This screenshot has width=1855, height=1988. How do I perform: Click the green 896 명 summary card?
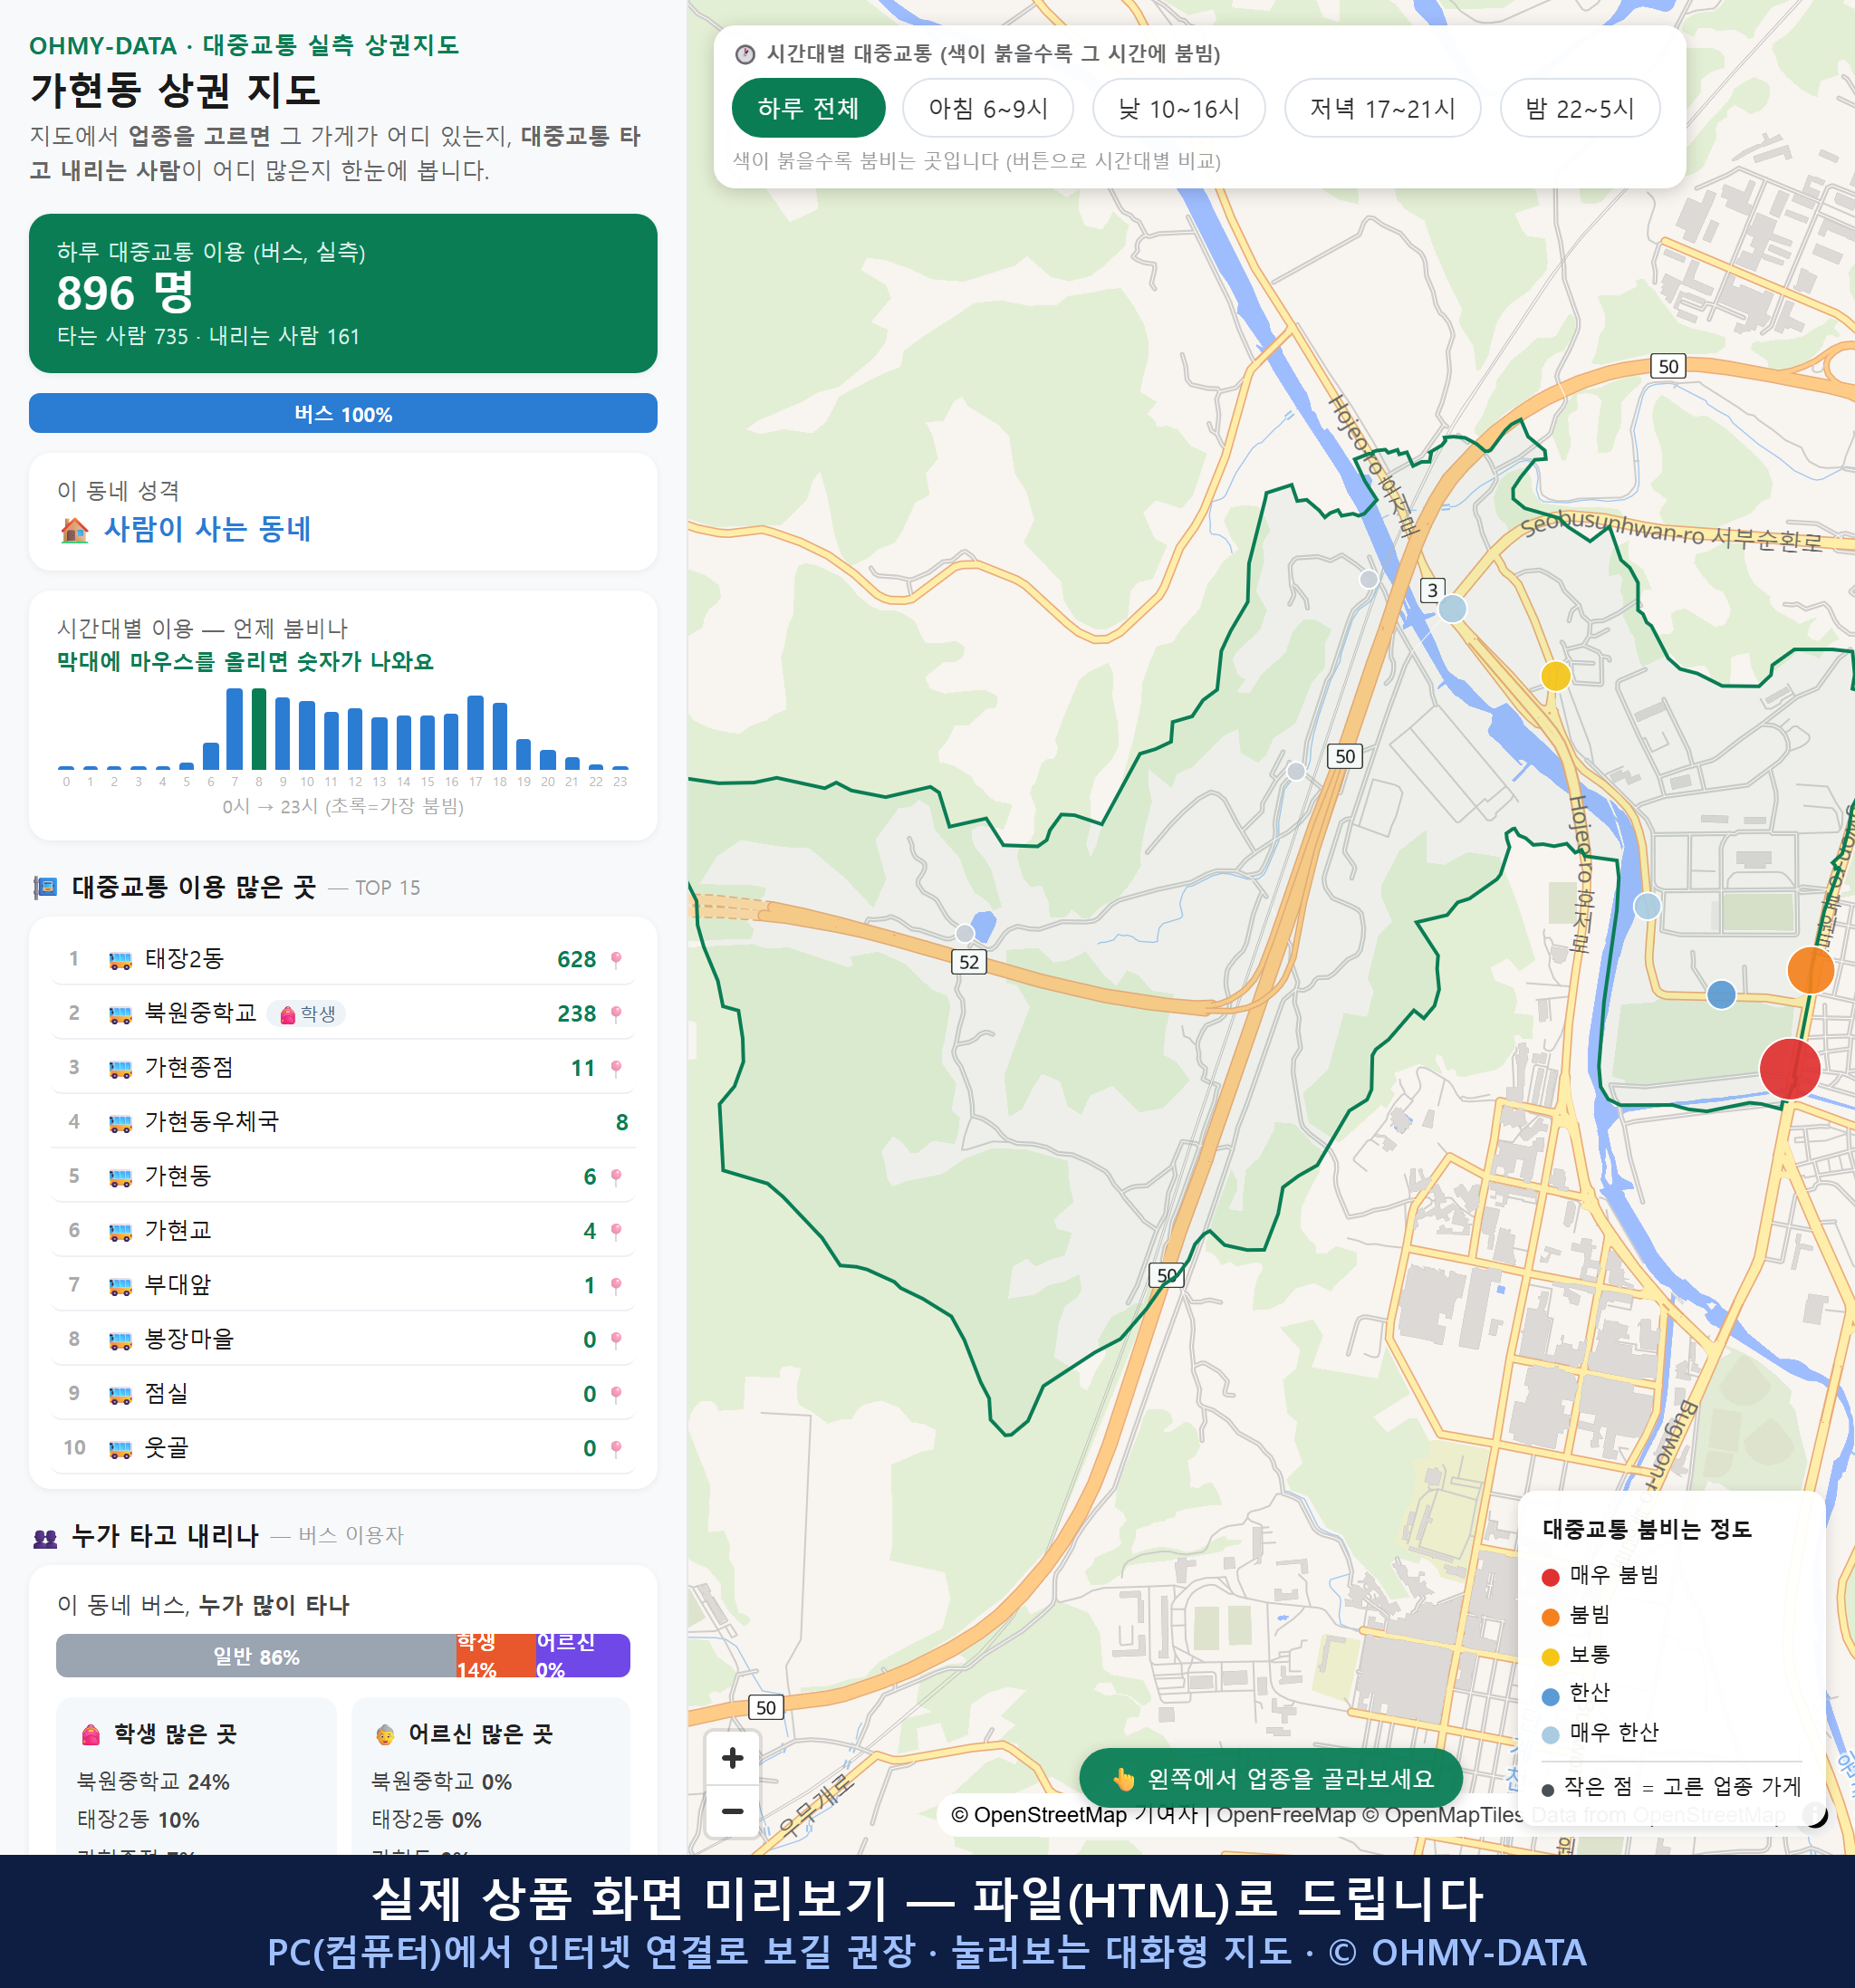(x=343, y=293)
